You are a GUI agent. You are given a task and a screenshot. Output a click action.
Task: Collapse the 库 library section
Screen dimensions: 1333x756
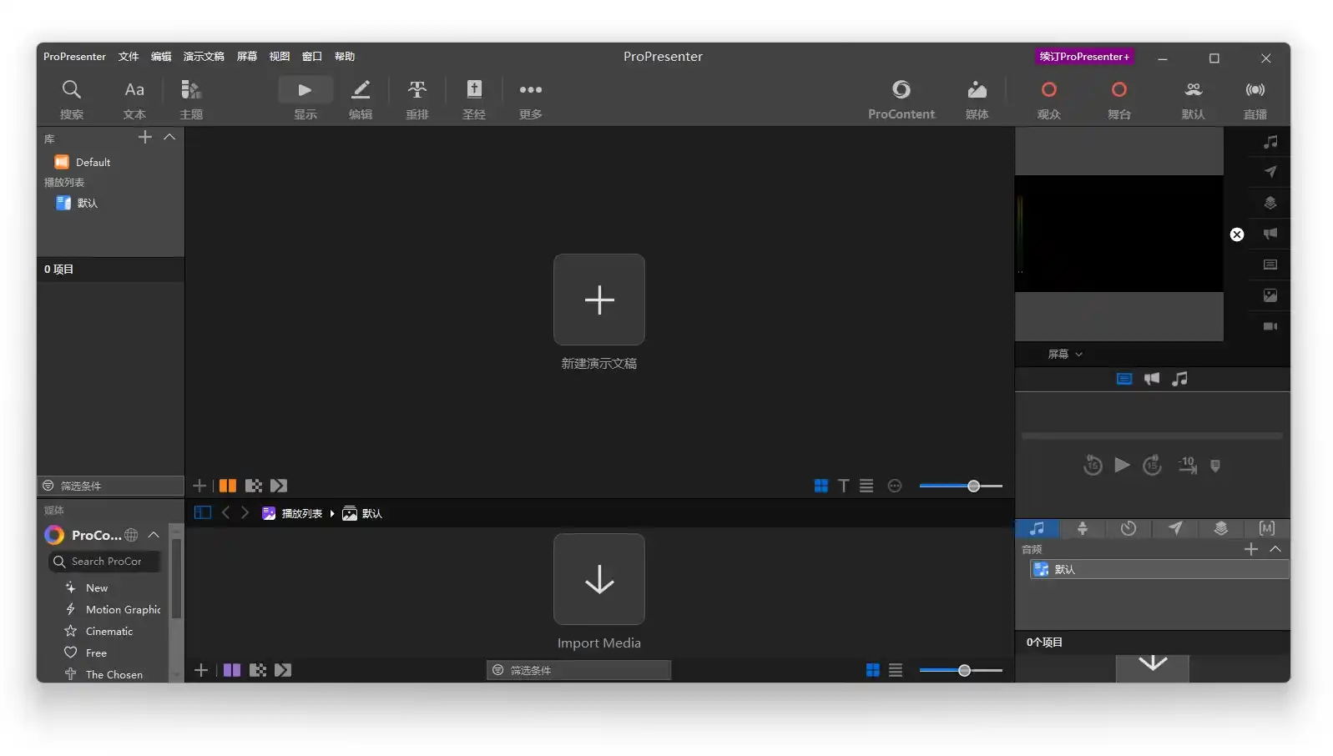(169, 137)
